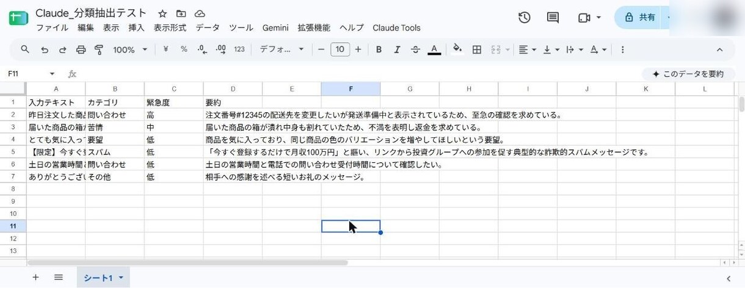
Task: Star the Claude_分類抽出テスト document
Action: (x=162, y=13)
